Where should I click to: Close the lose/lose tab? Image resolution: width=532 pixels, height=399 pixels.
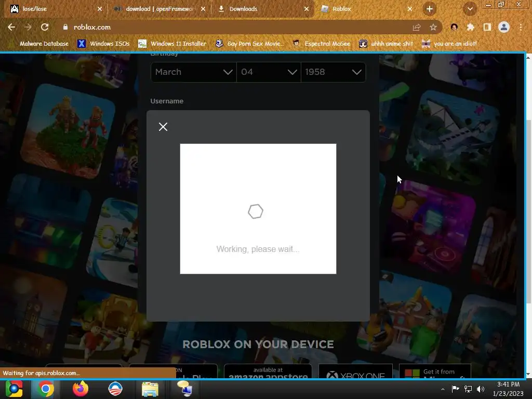click(x=99, y=9)
